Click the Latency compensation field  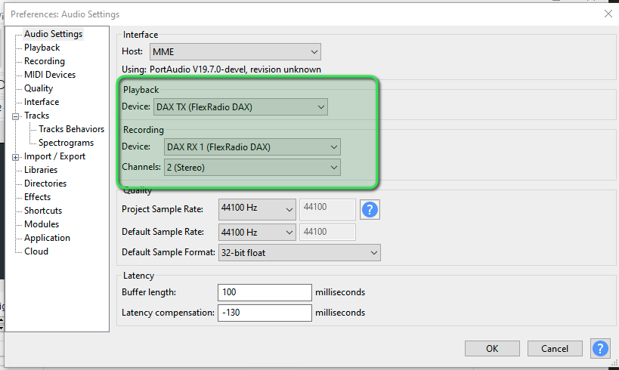click(265, 313)
